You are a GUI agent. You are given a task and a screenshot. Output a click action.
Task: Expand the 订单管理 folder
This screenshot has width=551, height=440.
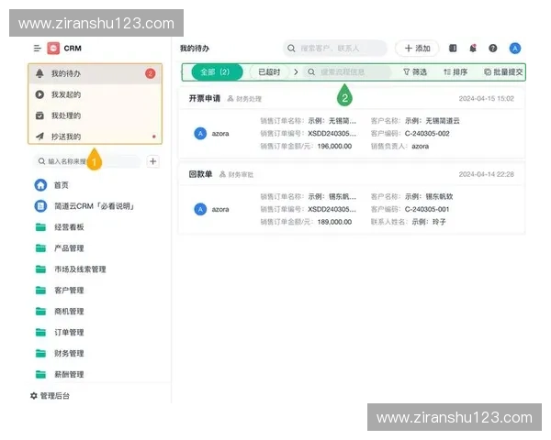point(60,332)
